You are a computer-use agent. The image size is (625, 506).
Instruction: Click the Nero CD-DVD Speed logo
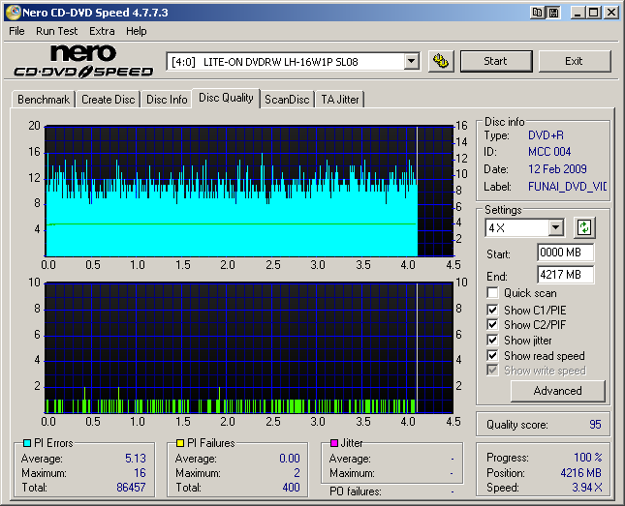coord(83,61)
